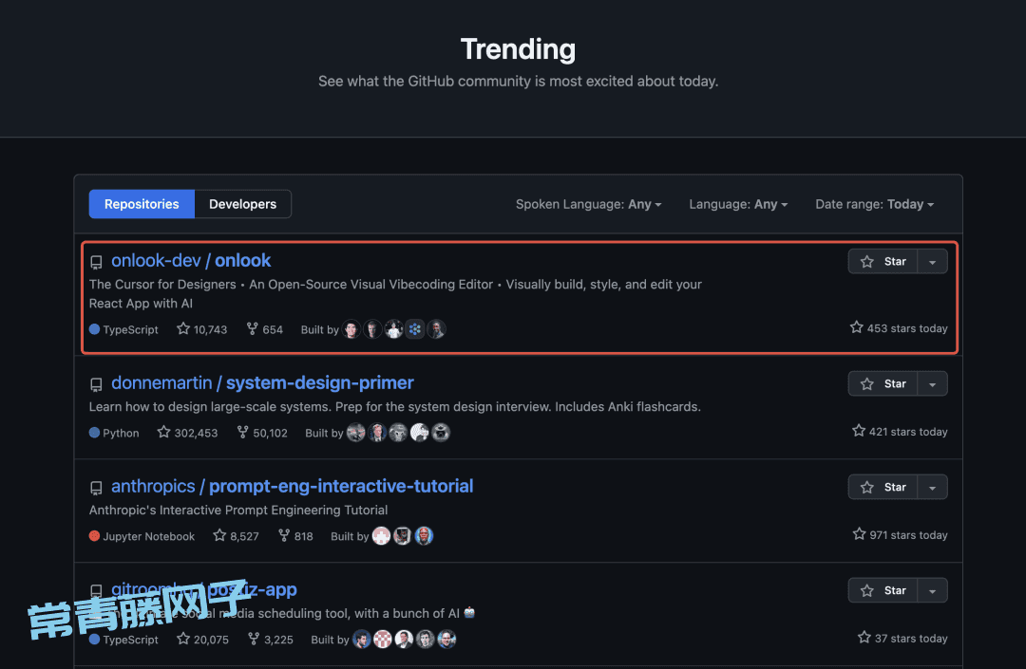The image size is (1026, 669).
Task: Expand the star lists arrow for prompt-eng-interactive-tutorial
Action: click(933, 487)
